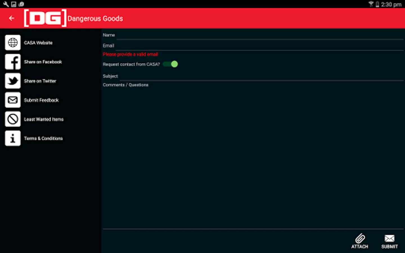405x253 pixels.
Task: Click the Terms & Conditions info icon
Action: (13, 138)
